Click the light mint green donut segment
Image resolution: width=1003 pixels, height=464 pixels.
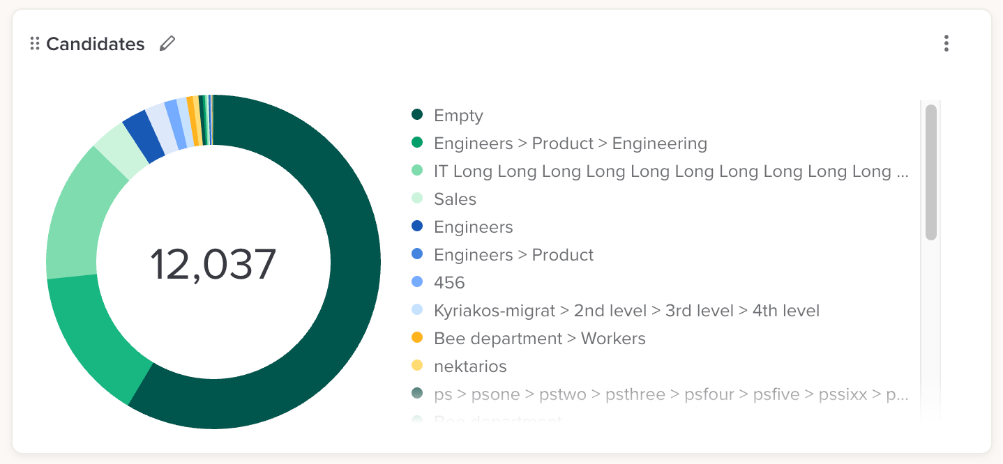(80, 209)
